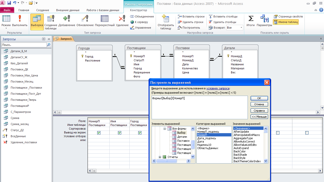Choose Удаление query type
324x182 pixels.
point(122,21)
